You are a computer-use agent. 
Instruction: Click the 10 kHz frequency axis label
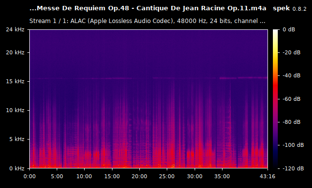point(15,110)
